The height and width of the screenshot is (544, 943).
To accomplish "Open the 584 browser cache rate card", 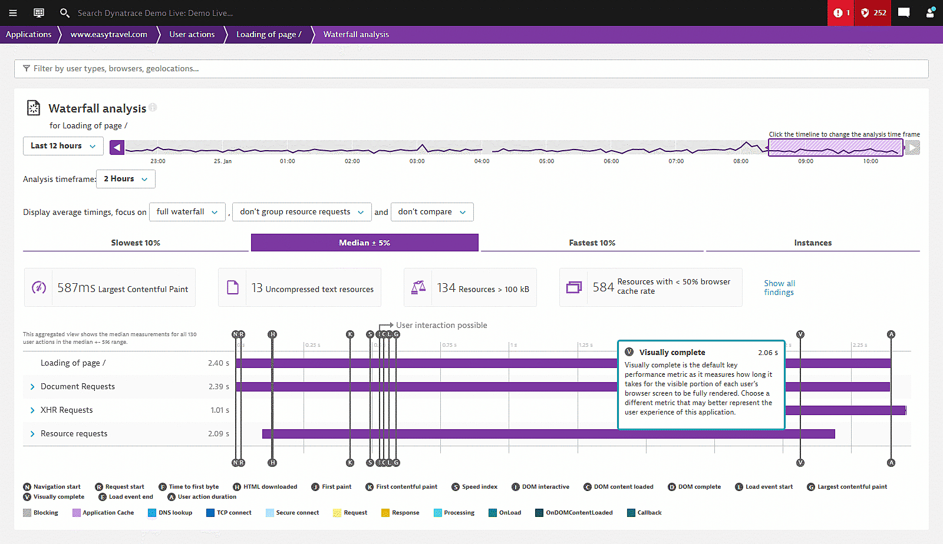I will coord(651,287).
